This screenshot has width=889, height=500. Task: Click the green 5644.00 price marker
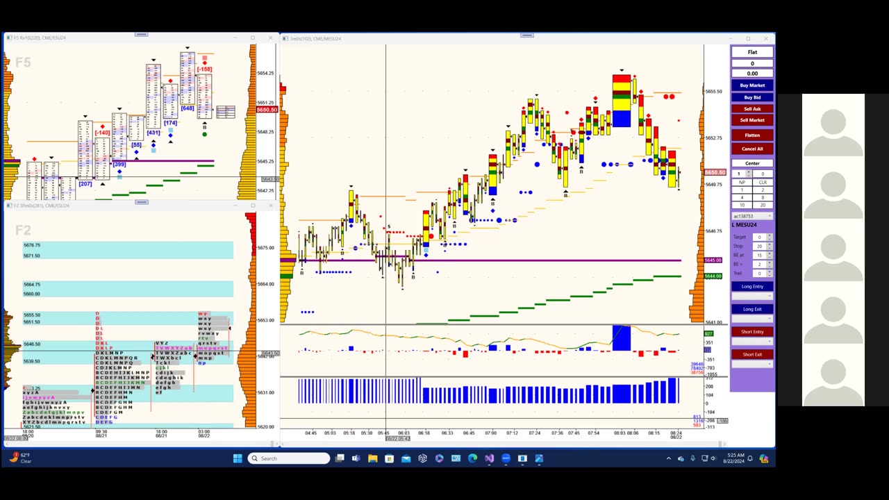pos(713,276)
